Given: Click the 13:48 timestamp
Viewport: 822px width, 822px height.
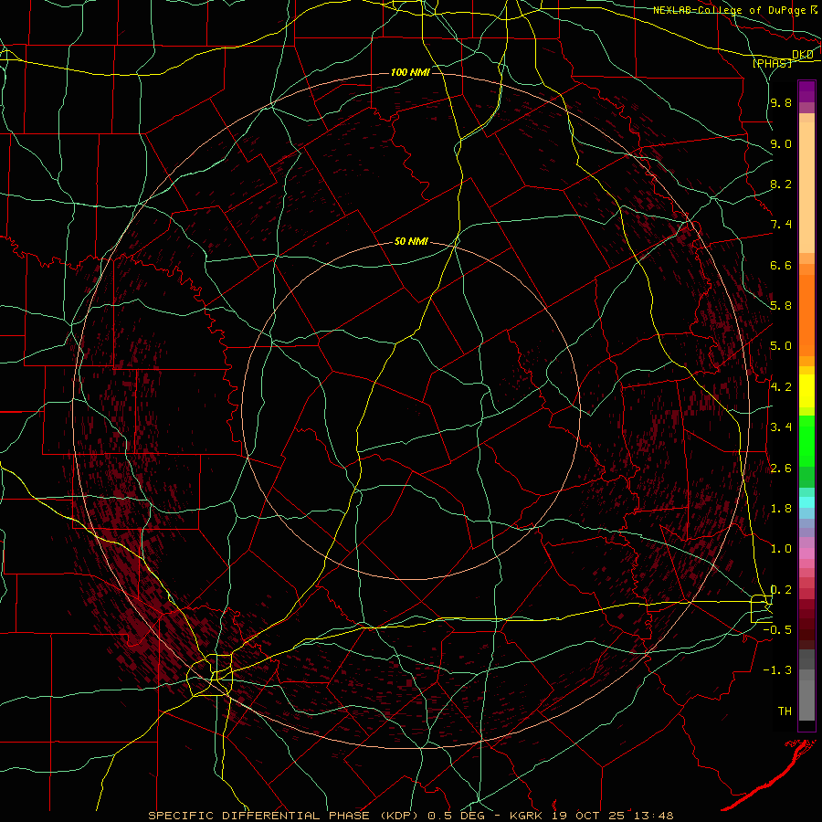Looking at the screenshot, I should point(652,816).
